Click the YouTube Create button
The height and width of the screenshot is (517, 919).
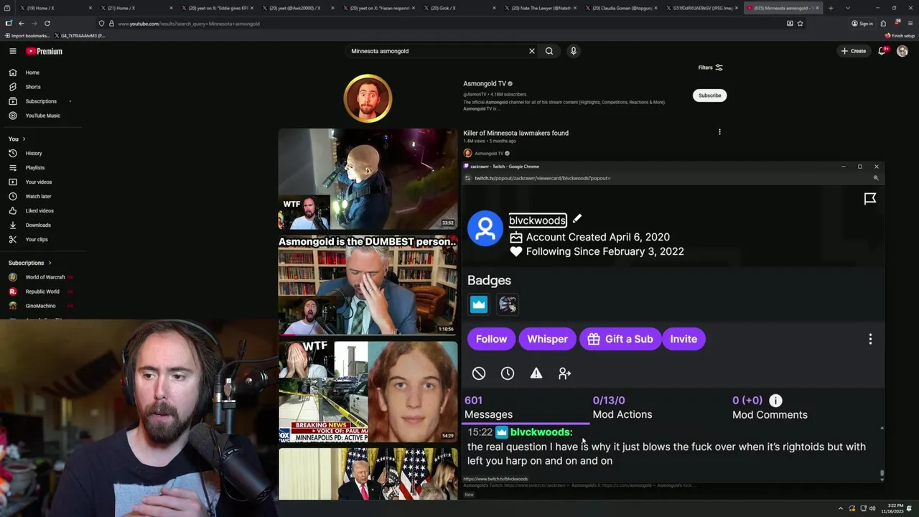click(854, 51)
